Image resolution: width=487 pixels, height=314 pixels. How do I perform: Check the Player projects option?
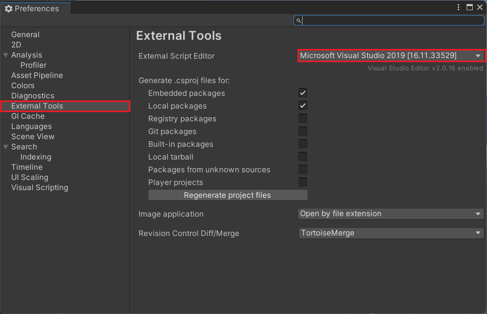coord(303,182)
